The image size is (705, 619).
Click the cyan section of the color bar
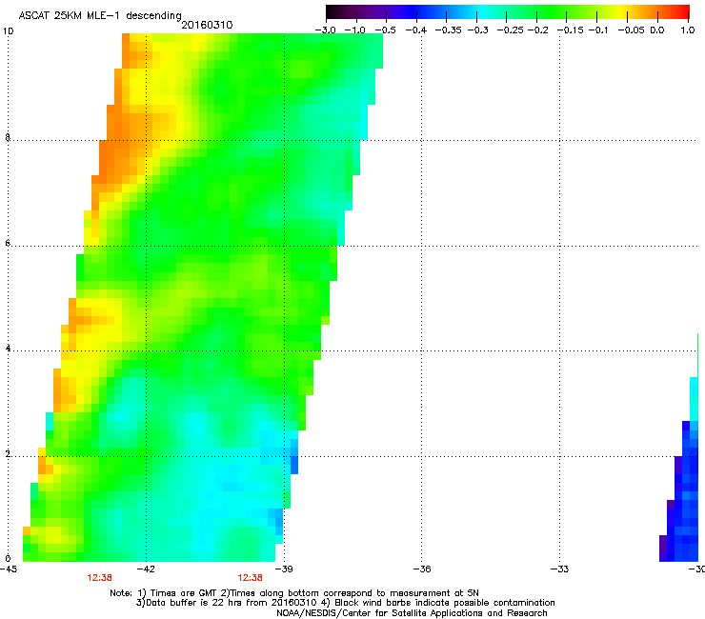click(x=483, y=11)
